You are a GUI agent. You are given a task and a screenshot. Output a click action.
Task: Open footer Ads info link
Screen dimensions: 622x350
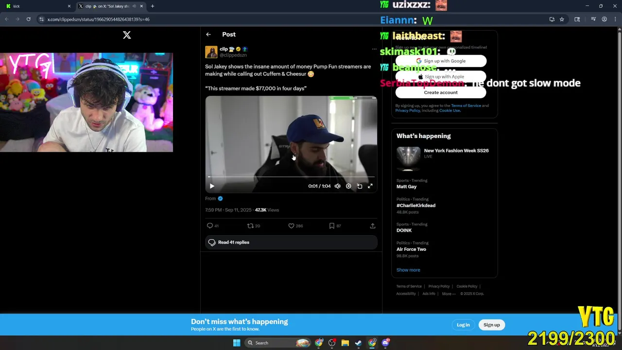(429, 294)
